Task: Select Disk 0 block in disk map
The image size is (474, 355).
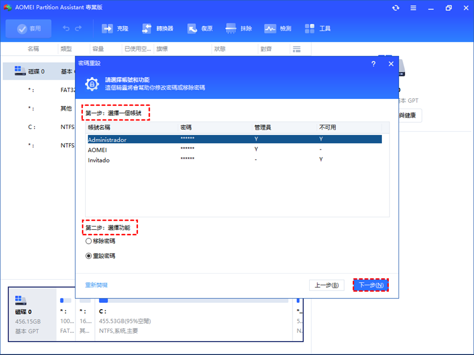Action: point(33,314)
